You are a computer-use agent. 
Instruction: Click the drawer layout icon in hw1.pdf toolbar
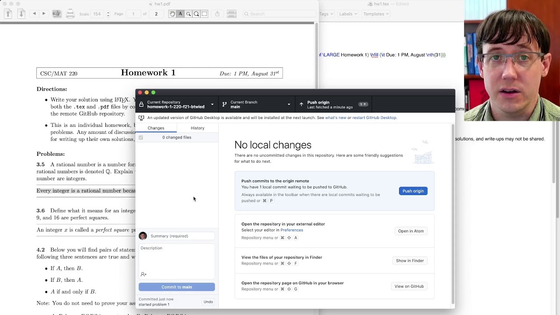click(232, 14)
